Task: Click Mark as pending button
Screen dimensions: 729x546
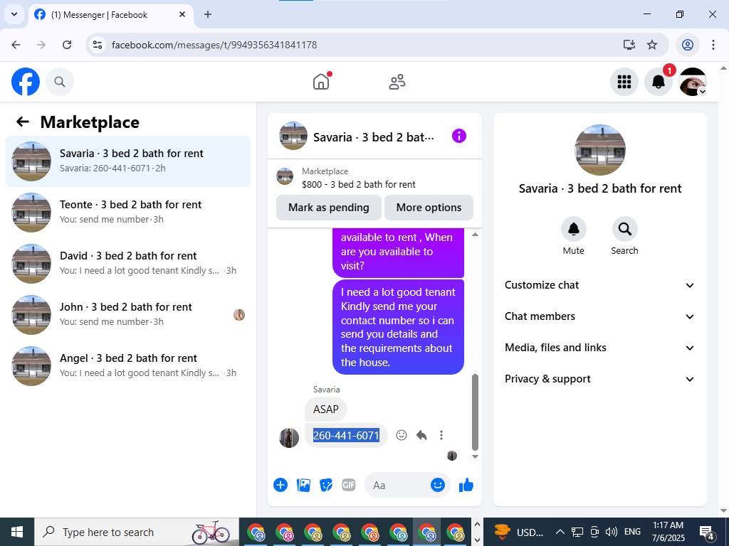Action: click(329, 208)
